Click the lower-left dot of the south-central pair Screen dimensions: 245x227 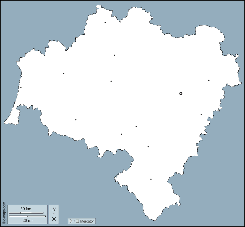[x=121, y=134]
